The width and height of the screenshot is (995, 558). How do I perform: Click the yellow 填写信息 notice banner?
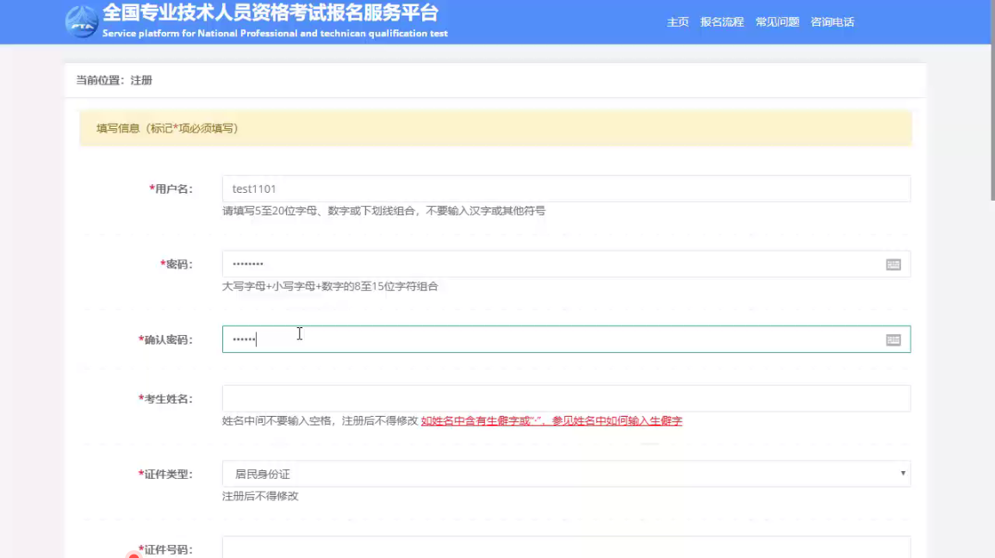(495, 128)
